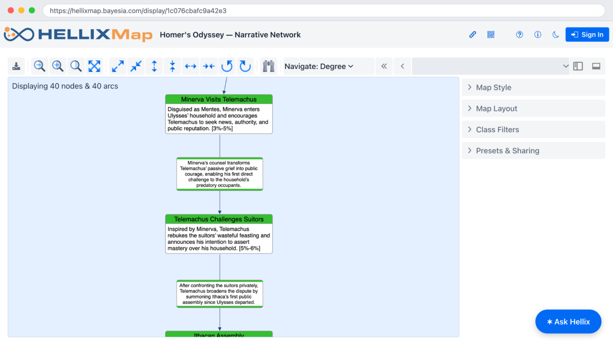Stretch the map vertically

154,66
